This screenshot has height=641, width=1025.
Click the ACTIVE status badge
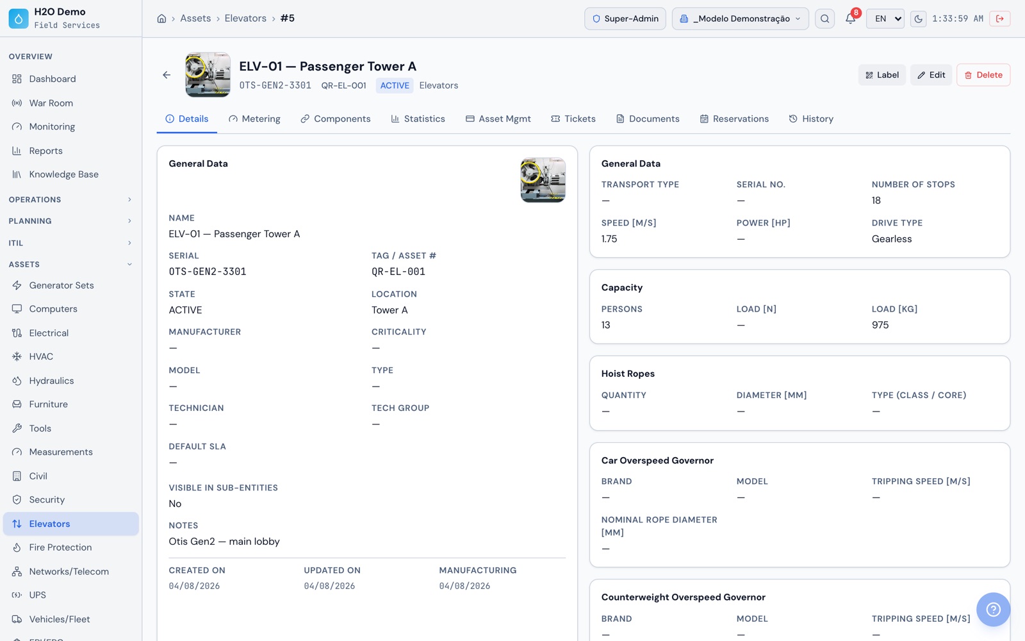[395, 85]
